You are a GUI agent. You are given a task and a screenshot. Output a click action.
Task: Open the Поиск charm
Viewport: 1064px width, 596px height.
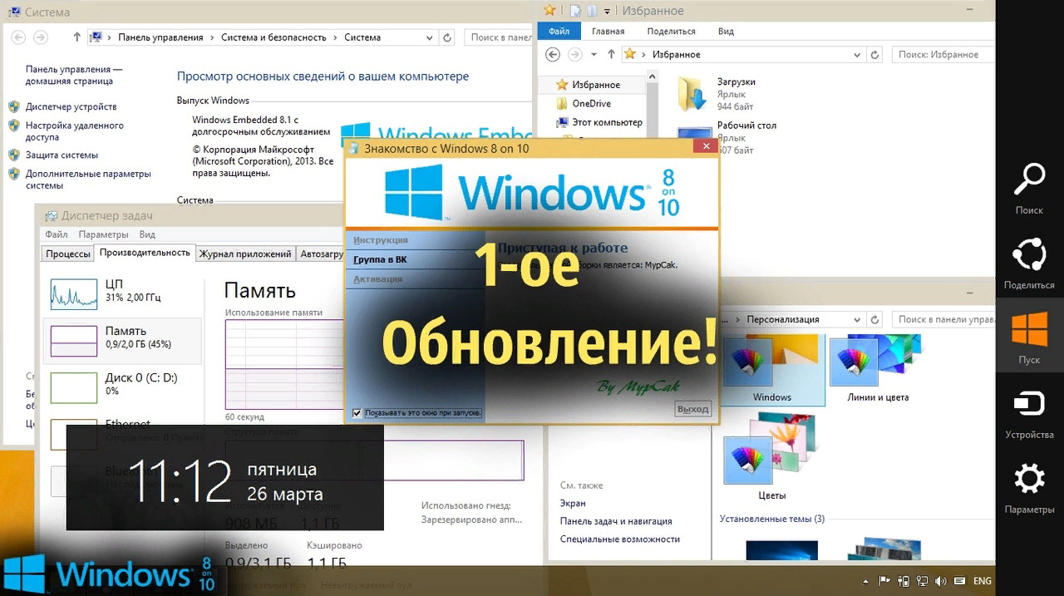pos(1029,190)
